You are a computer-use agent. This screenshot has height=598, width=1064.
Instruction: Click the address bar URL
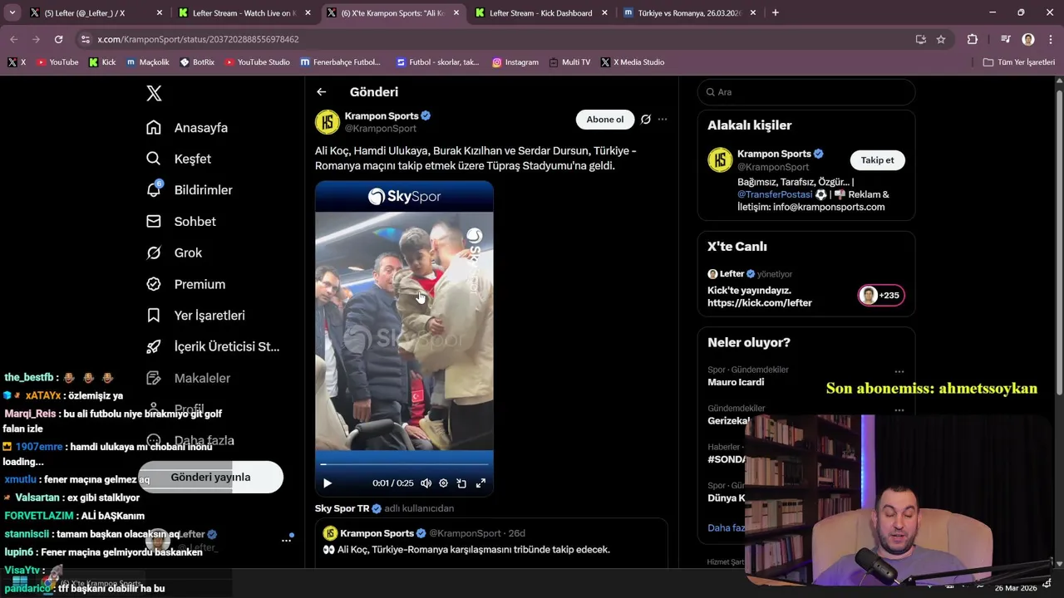198,39
